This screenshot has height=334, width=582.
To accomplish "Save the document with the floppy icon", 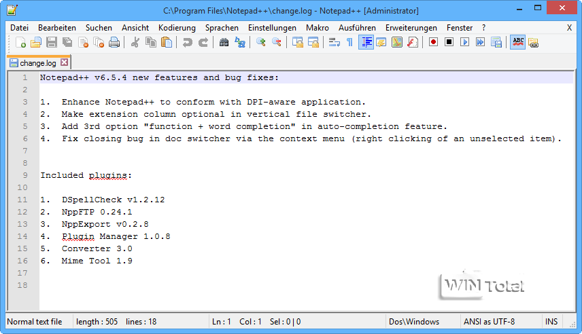I will click(x=52, y=42).
